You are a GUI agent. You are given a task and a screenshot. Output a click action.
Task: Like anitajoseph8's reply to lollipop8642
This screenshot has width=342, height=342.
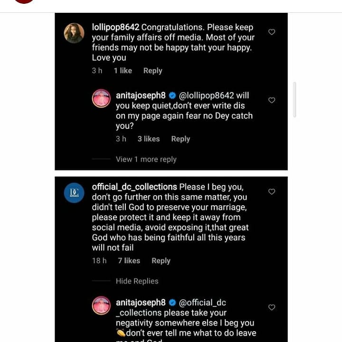click(272, 100)
